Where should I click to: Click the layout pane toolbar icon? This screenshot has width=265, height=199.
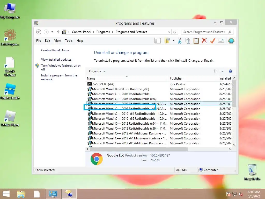158,41
